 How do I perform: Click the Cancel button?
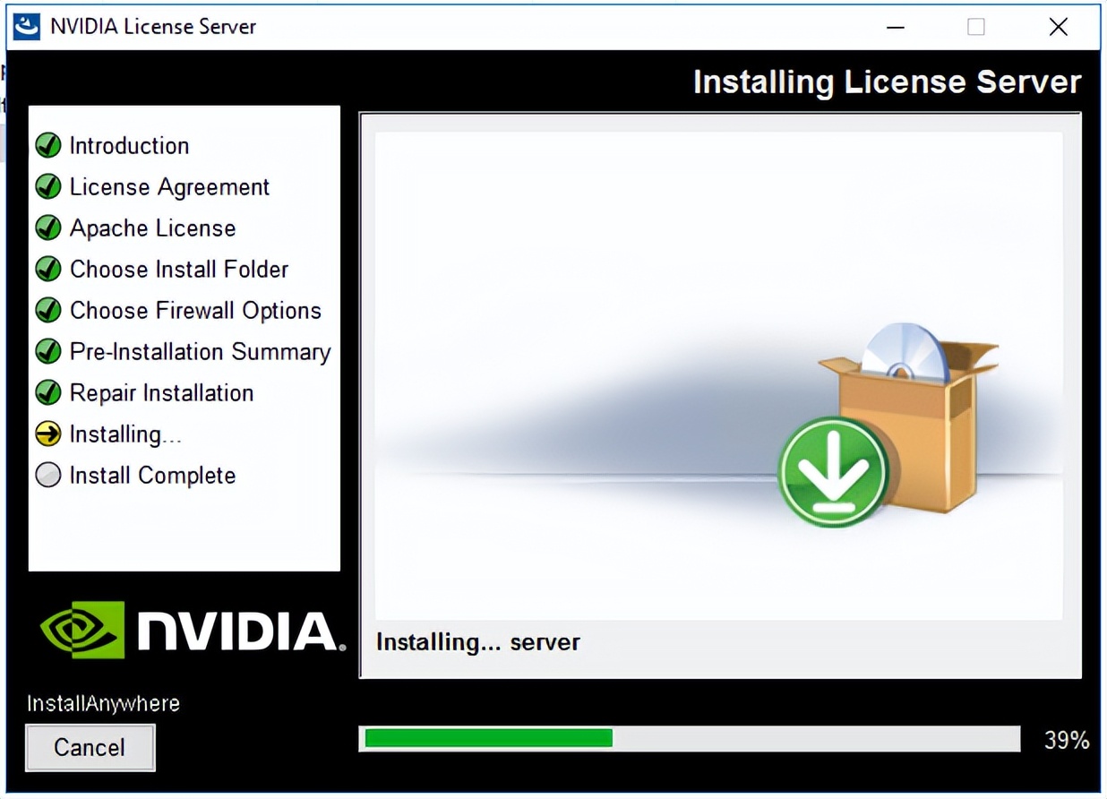(90, 747)
